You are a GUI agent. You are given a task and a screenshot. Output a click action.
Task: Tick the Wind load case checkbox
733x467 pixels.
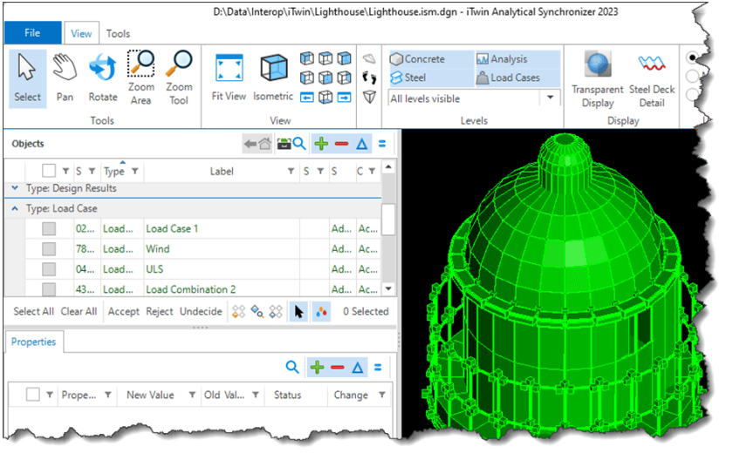49,248
